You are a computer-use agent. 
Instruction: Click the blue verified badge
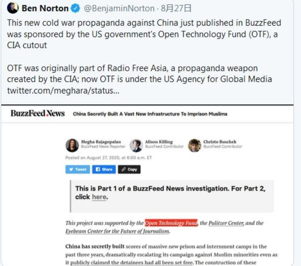click(x=75, y=8)
